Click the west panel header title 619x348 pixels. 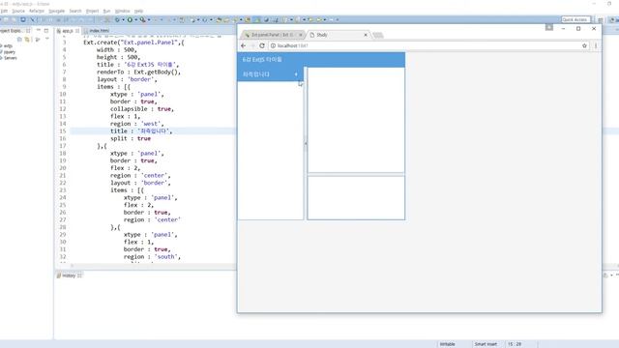[x=255, y=74]
